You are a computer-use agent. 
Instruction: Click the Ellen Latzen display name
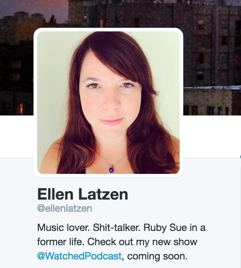83,194
